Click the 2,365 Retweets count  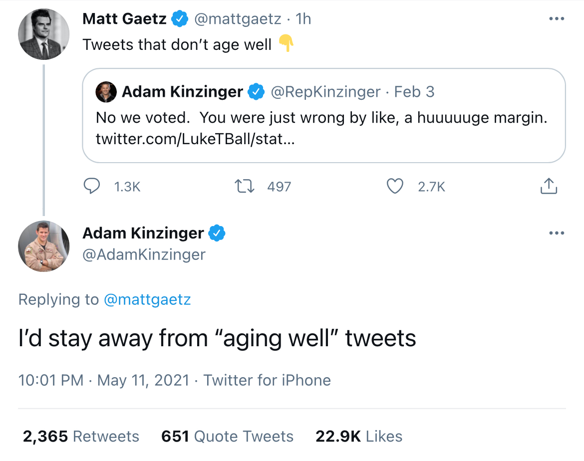coord(80,436)
